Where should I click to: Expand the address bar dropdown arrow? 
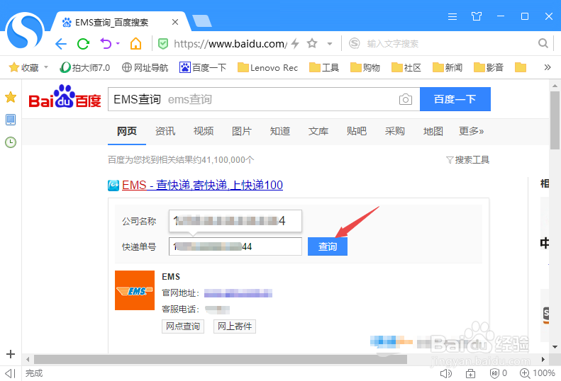(330, 44)
